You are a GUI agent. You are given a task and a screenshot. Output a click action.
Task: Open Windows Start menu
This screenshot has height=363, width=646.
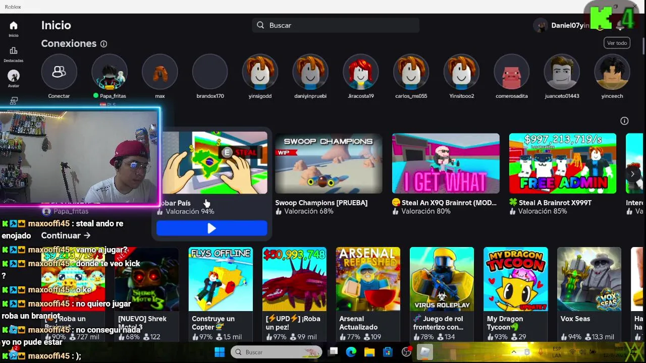pos(220,352)
